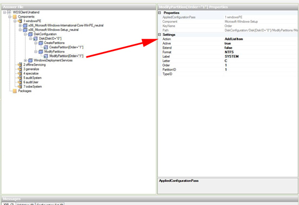The width and height of the screenshot is (299, 205).
Task: Collapse the Microsoft-Windows-Setup_neutral component
Action: click(x=20, y=30)
